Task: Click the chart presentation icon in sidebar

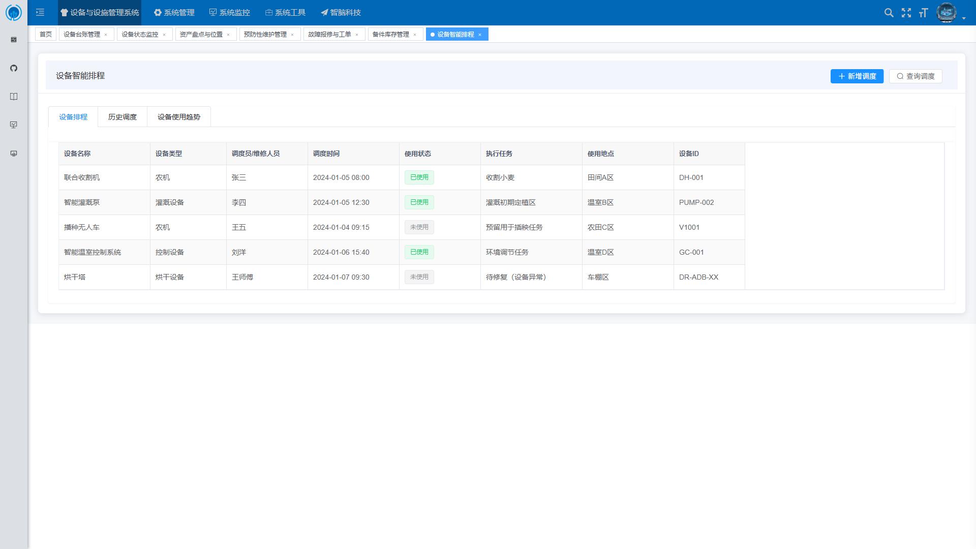Action: (x=14, y=125)
